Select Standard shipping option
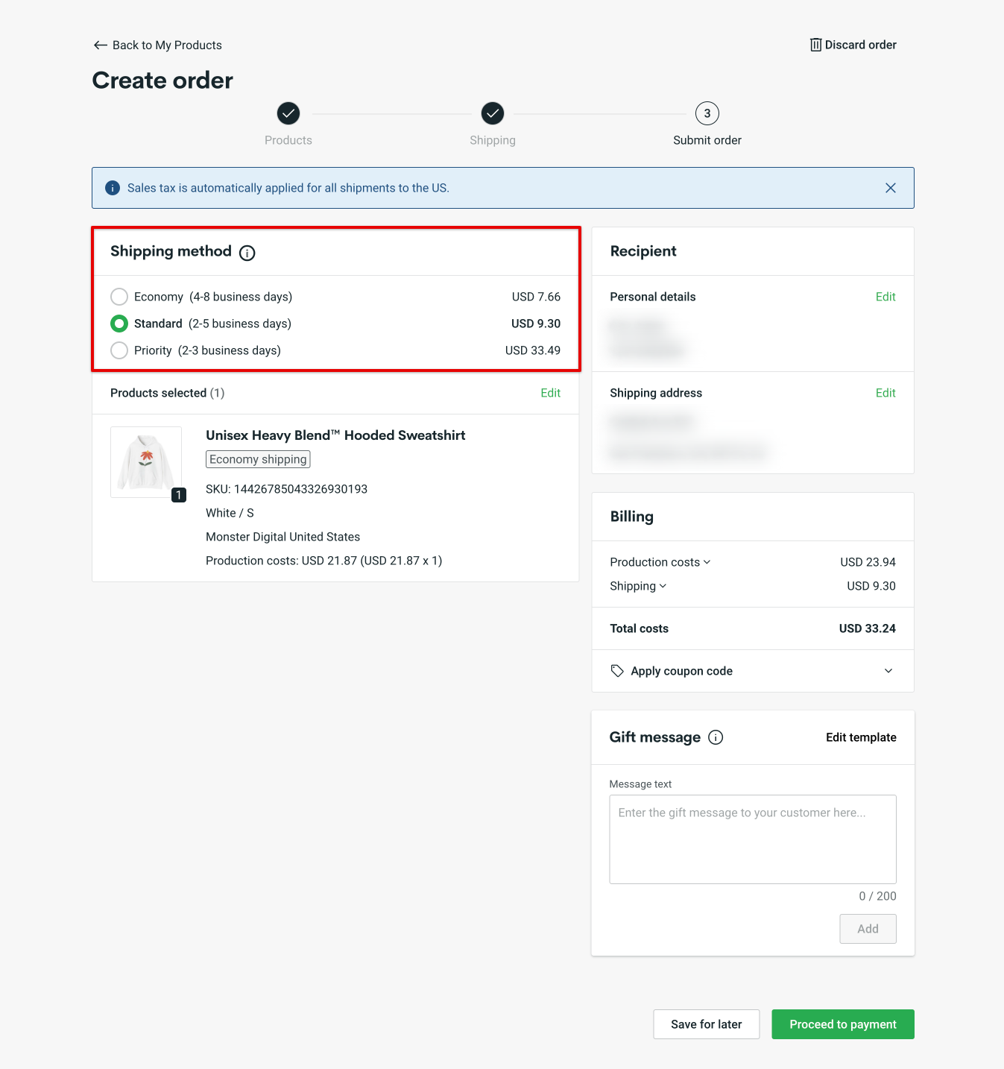Screen dimensions: 1004x1069 [119, 324]
